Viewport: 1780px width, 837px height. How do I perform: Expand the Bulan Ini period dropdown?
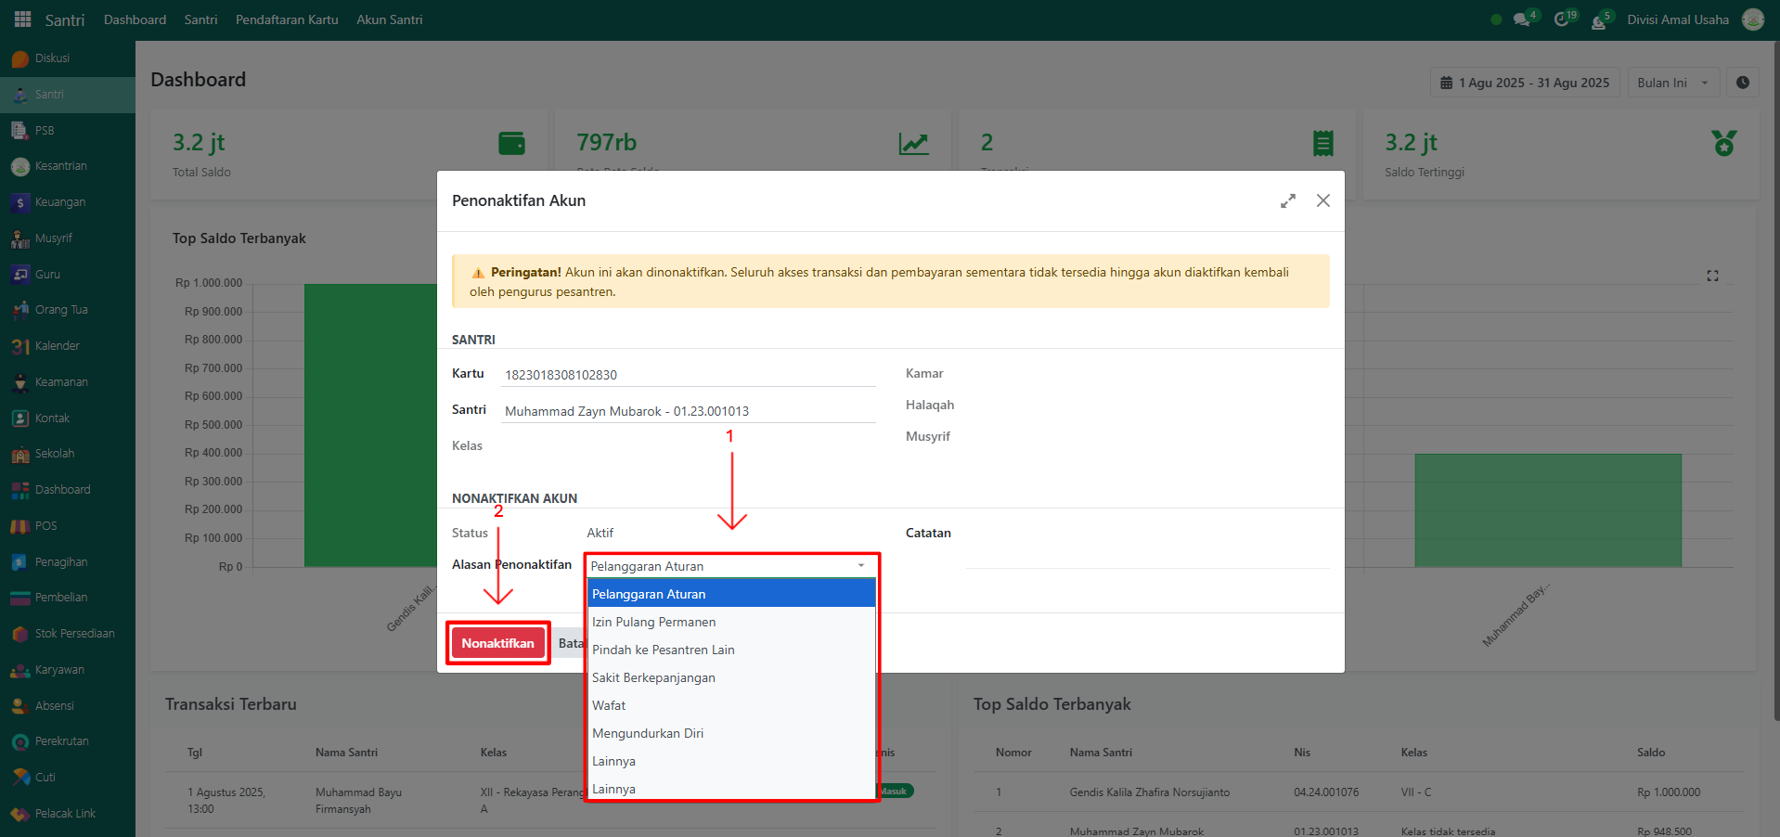tap(1672, 83)
